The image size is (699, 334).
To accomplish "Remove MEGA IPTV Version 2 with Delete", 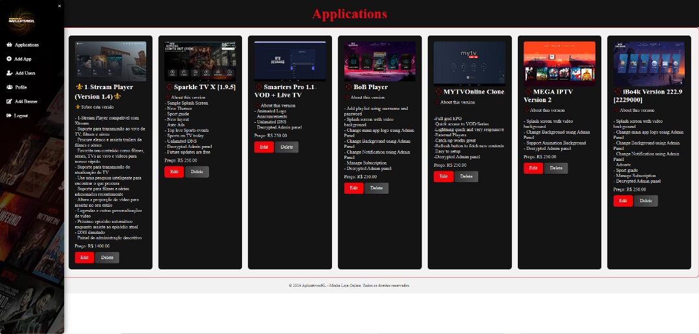I will (556, 168).
